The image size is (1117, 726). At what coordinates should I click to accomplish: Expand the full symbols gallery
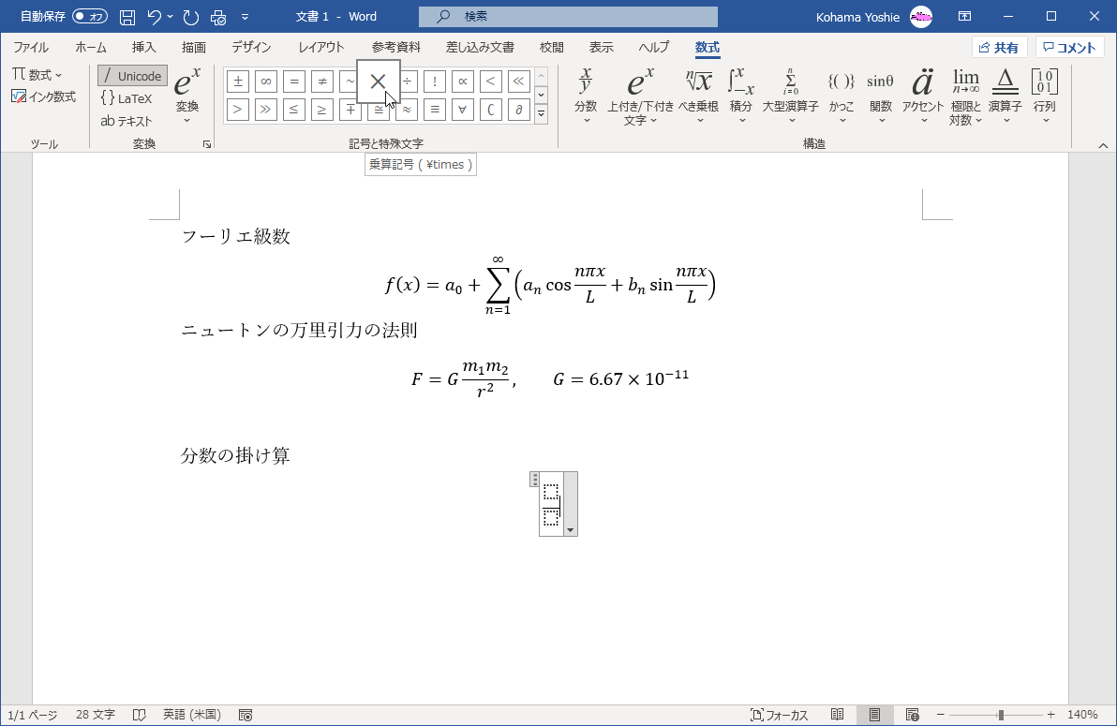[x=542, y=113]
